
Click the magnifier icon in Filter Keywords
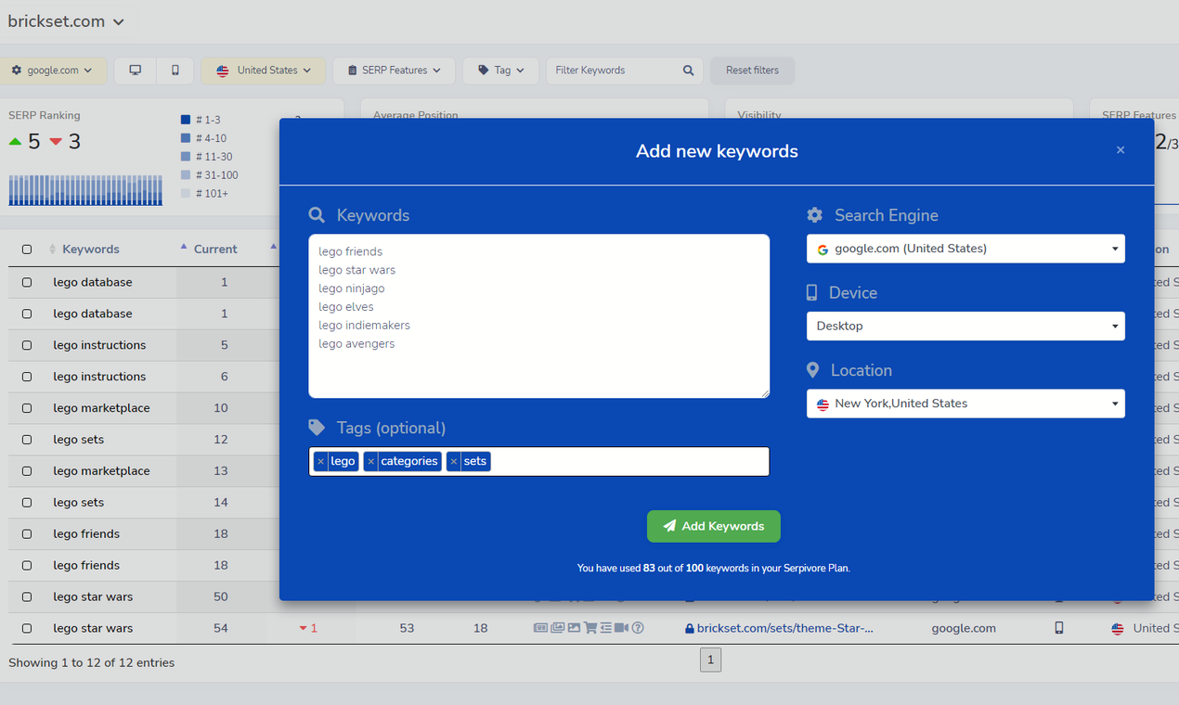tap(688, 70)
